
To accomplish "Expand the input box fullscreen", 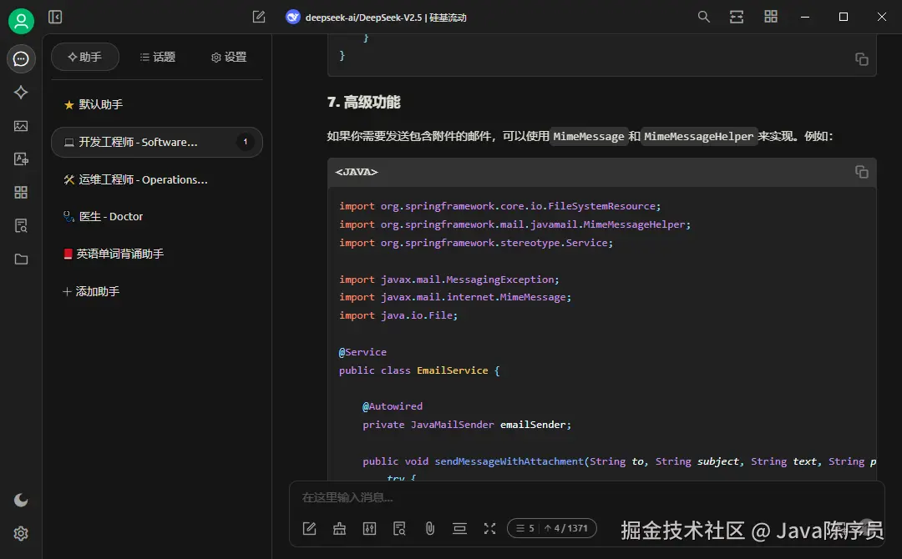I will click(489, 529).
